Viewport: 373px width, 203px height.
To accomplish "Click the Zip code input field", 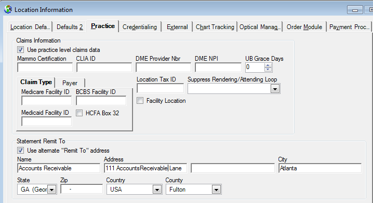I will point(82,189).
